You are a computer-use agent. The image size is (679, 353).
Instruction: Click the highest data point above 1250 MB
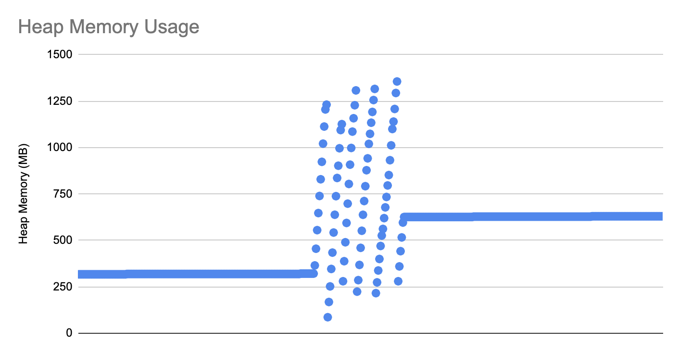pyautogui.click(x=397, y=81)
